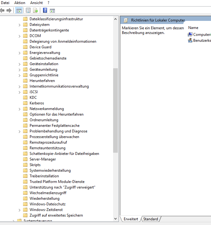Image resolution: width=211 pixels, height=225 pixels.
Task: Open the Ansicht menu
Action: pos(36,3)
